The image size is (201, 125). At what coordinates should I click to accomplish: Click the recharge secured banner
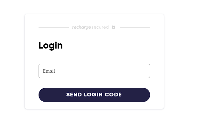pyautogui.click(x=94, y=27)
